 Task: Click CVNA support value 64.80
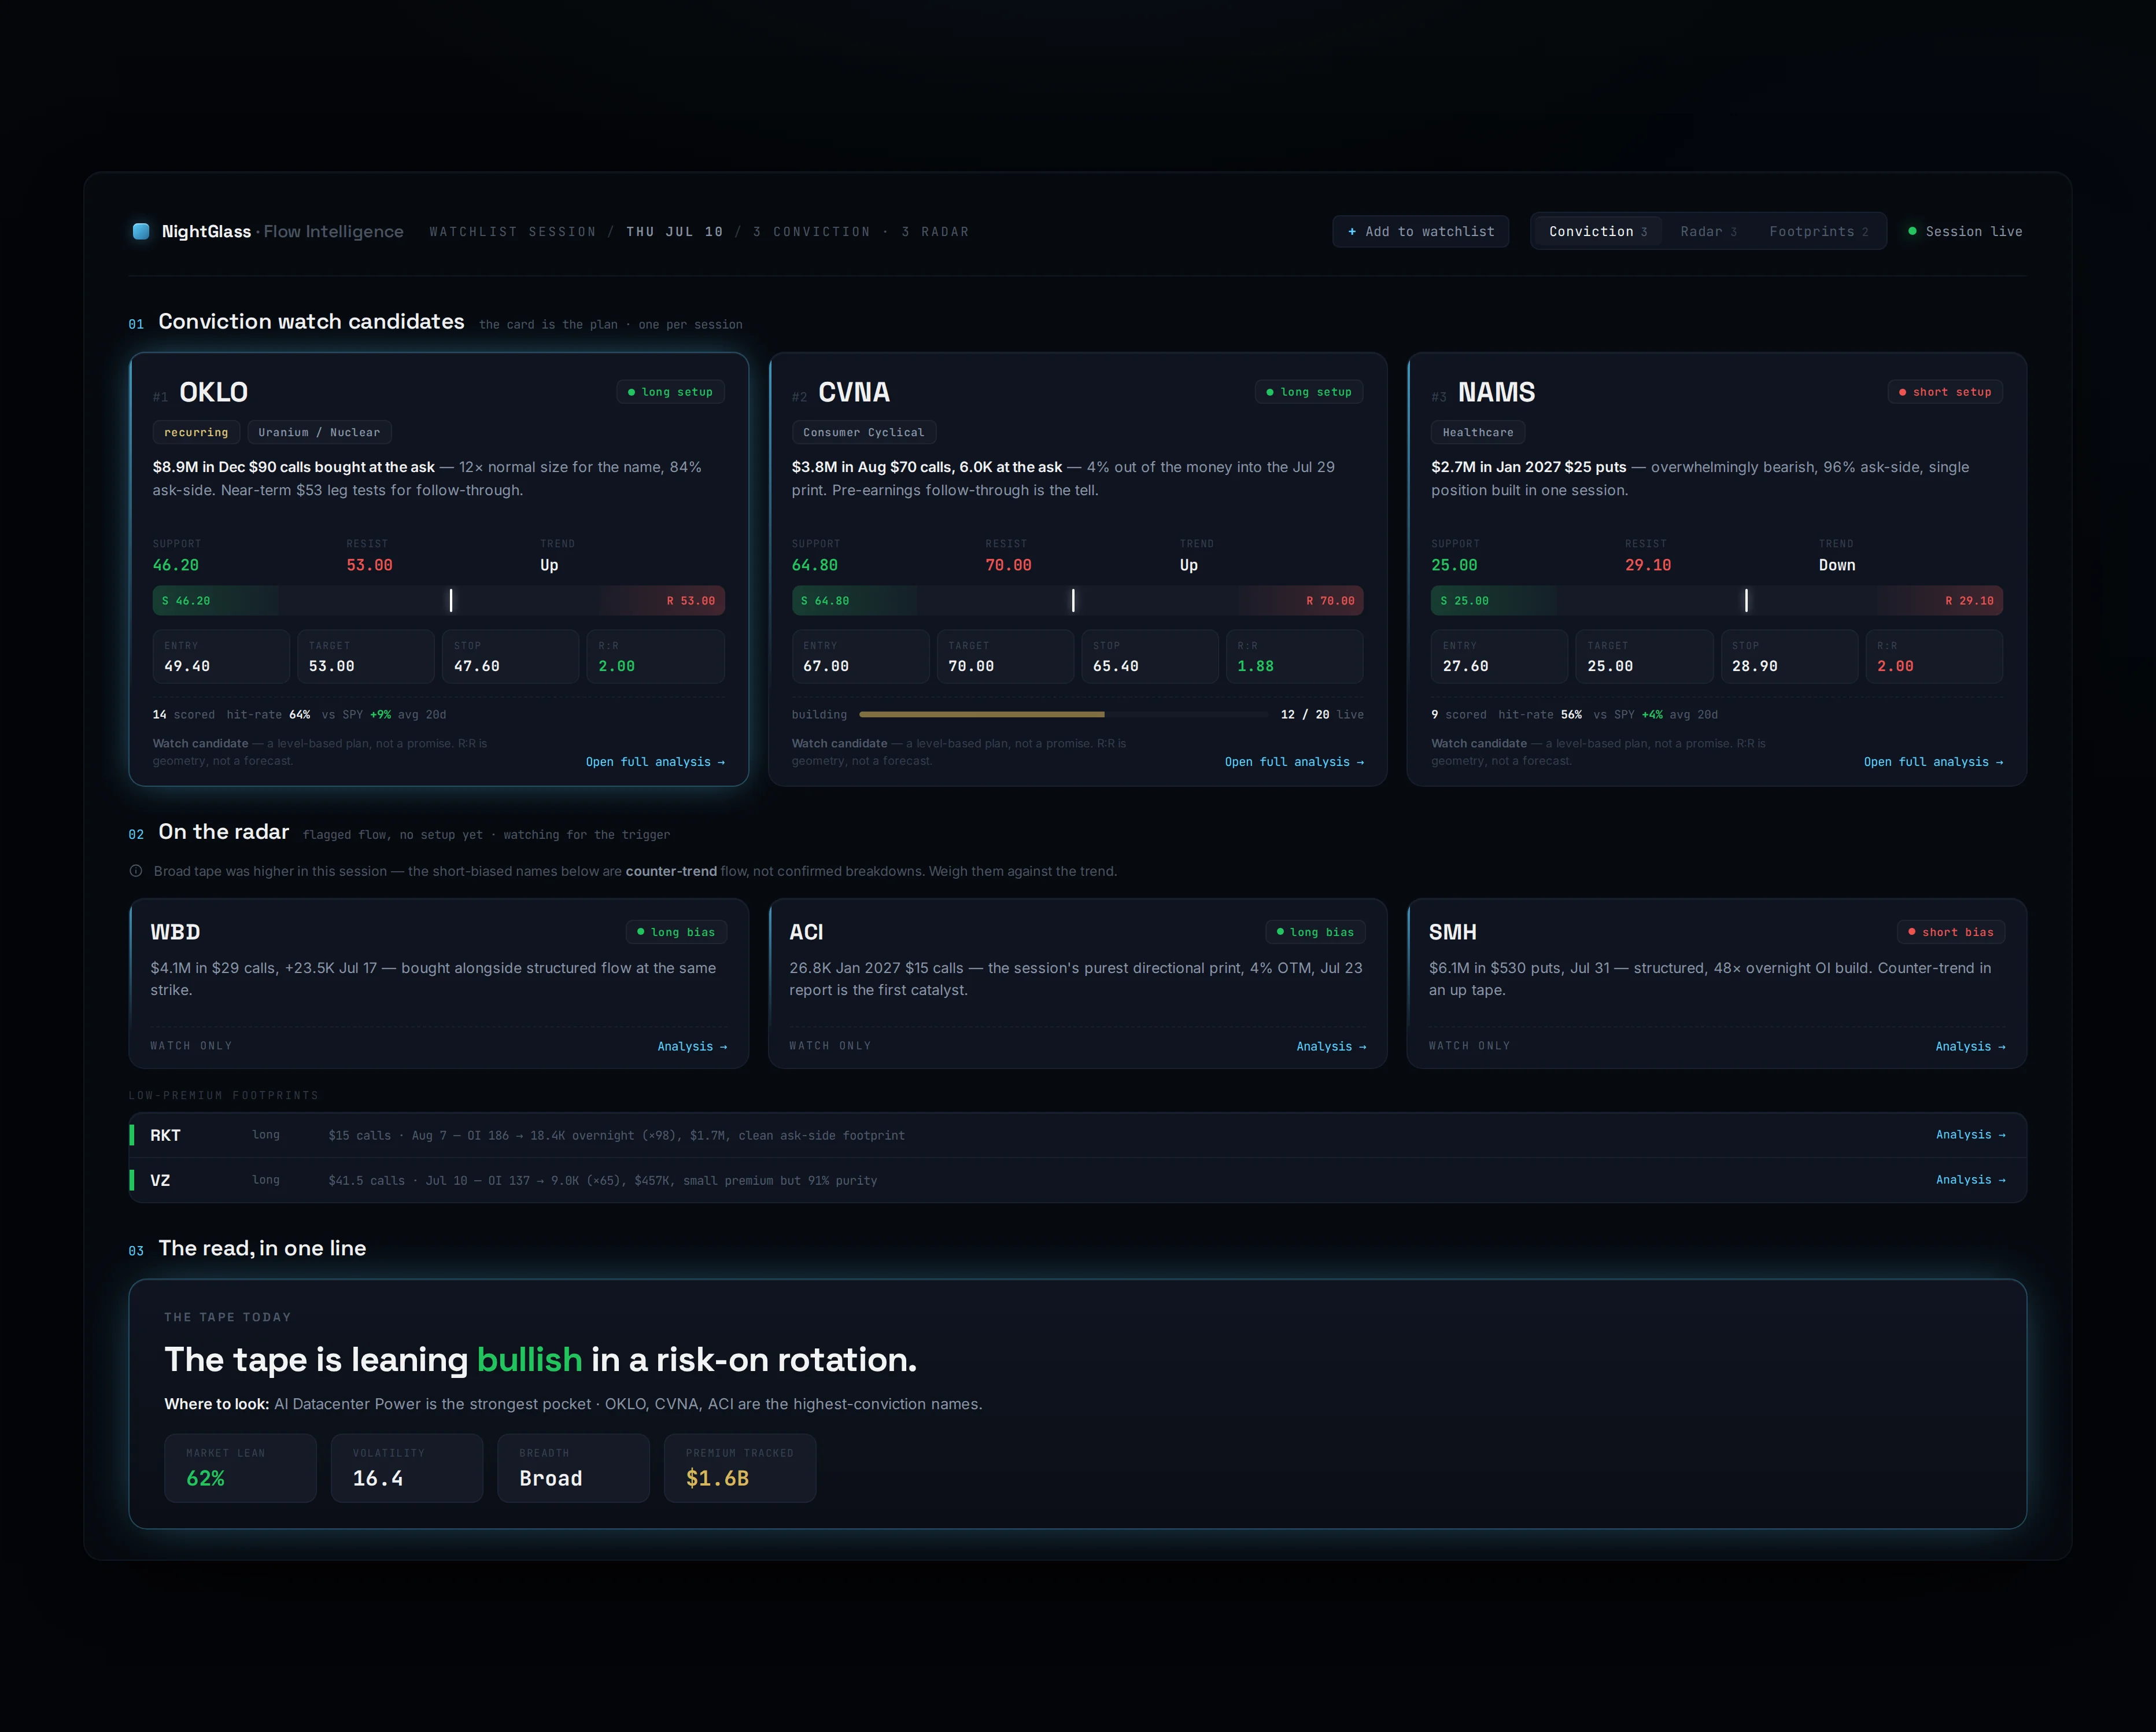click(815, 565)
